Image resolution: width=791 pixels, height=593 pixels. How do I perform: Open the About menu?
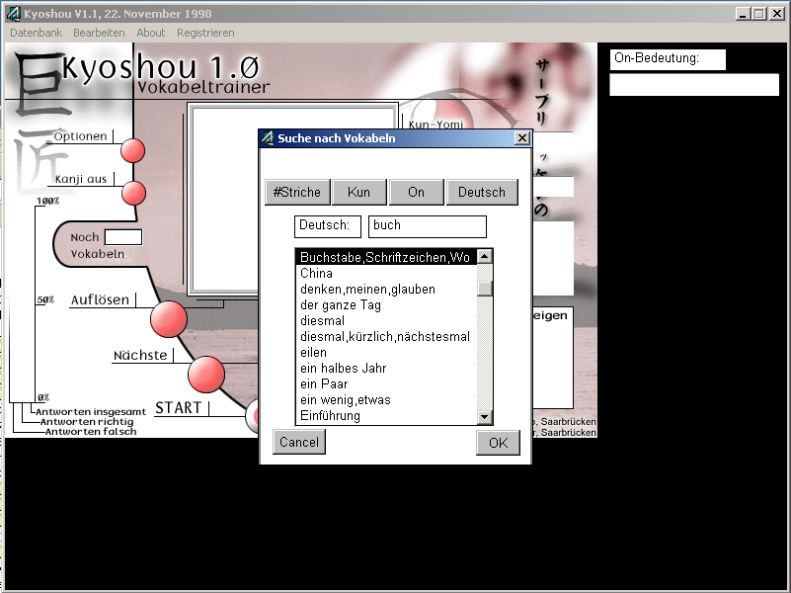[x=151, y=33]
